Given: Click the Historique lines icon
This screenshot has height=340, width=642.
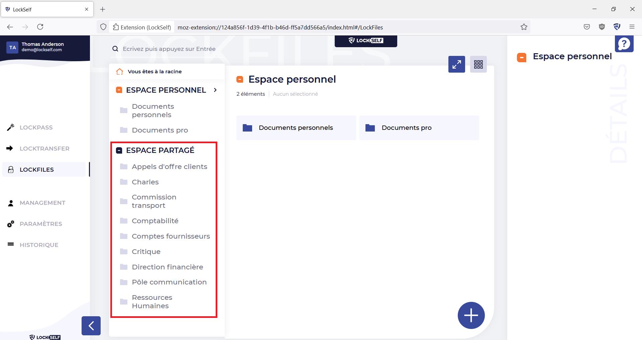Looking at the screenshot, I should tap(11, 244).
